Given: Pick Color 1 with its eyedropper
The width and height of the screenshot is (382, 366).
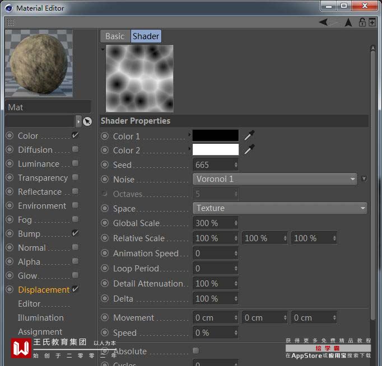Looking at the screenshot, I should 249,136.
